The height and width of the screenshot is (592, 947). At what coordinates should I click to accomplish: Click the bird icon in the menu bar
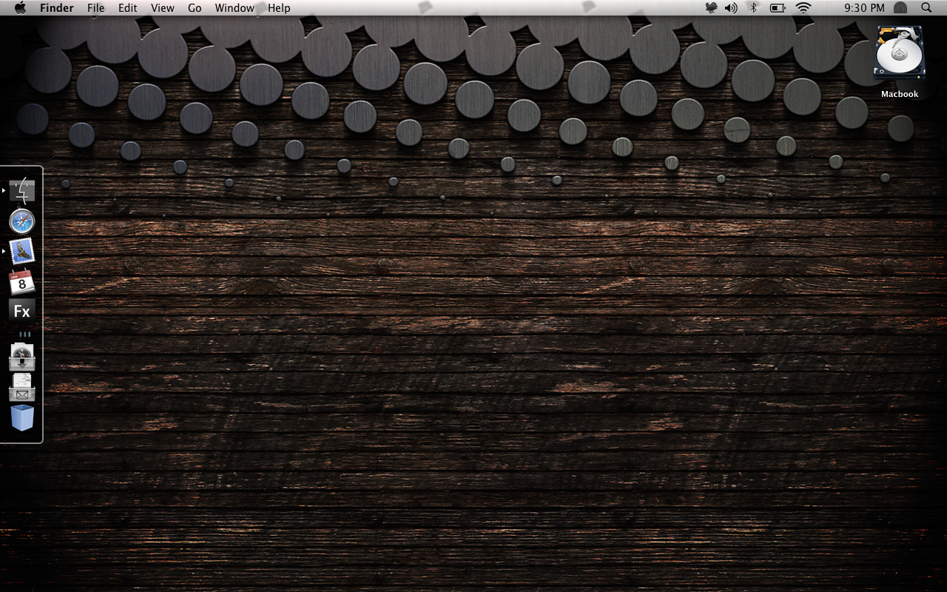(x=711, y=7)
